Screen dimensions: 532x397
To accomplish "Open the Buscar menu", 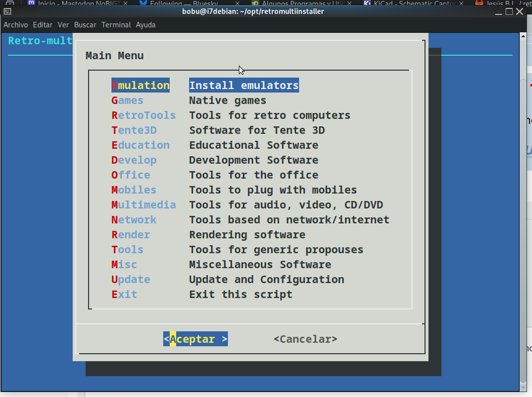I will tap(85, 25).
